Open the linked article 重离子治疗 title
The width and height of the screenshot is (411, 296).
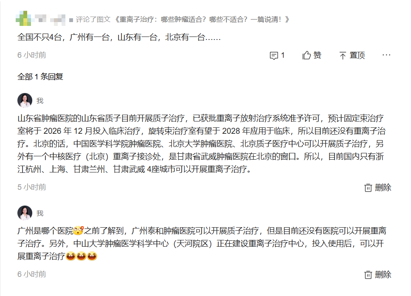pos(202,20)
